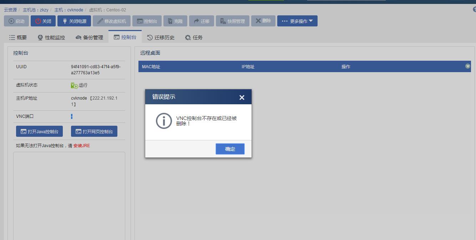Image resolution: width=476 pixels, height=240 pixels.
Task: Open the 打开Java控制台 button
Action: coord(39,131)
